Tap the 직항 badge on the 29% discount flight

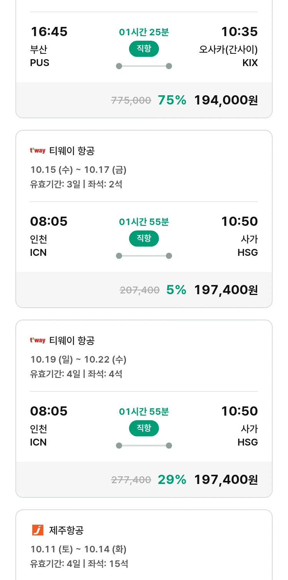(144, 428)
